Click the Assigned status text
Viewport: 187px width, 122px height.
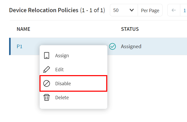pyautogui.click(x=131, y=46)
